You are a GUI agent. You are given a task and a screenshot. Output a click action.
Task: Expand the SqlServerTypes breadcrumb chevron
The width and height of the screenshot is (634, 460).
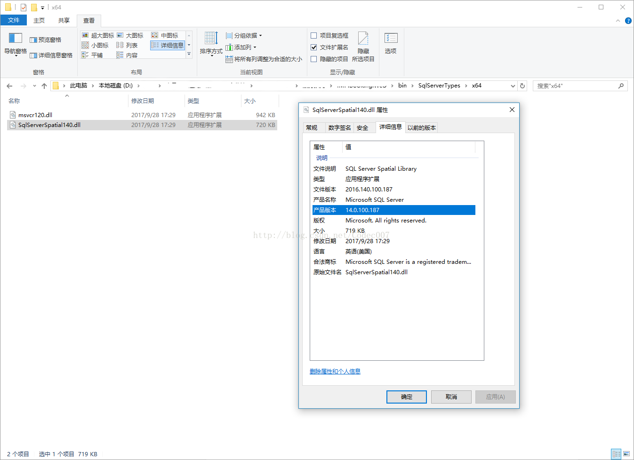[466, 86]
